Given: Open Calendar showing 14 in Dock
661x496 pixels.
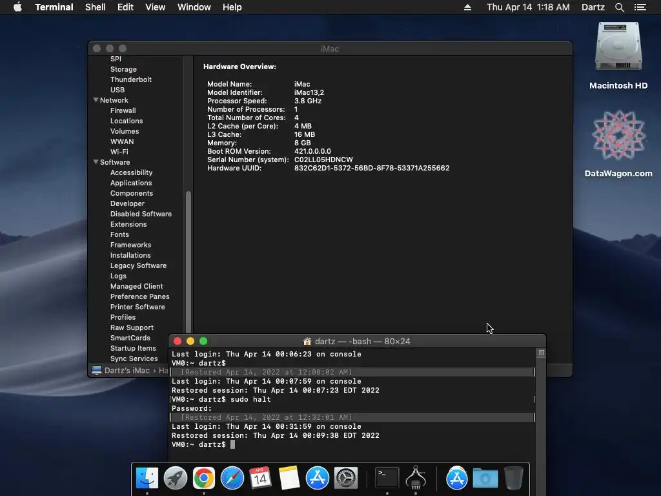Looking at the screenshot, I should 260,479.
